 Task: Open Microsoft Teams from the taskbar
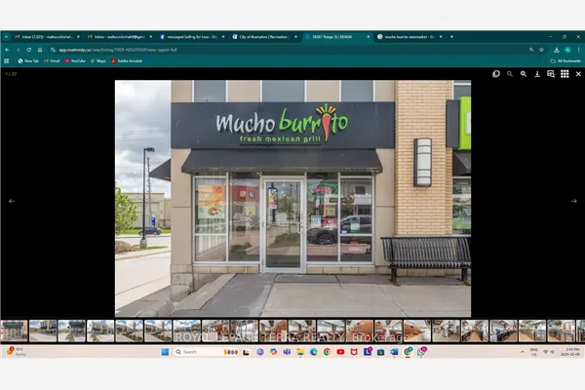tap(287, 352)
